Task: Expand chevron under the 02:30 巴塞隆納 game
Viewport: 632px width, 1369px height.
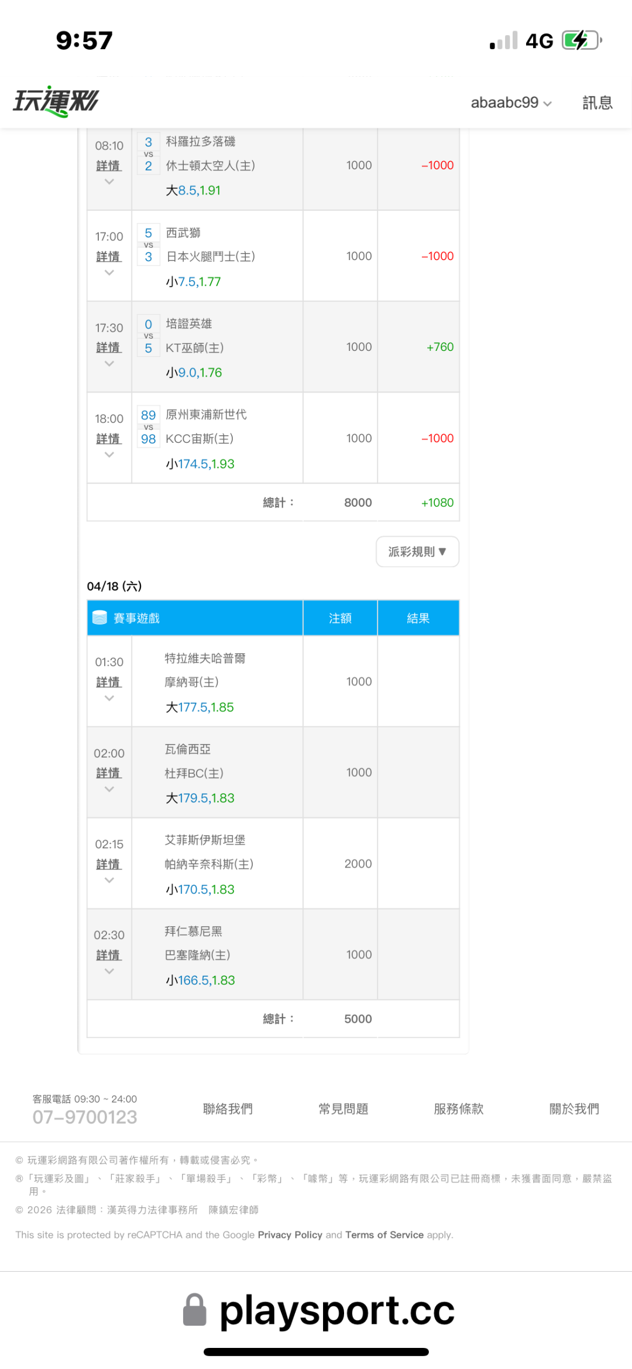Action: [109, 972]
